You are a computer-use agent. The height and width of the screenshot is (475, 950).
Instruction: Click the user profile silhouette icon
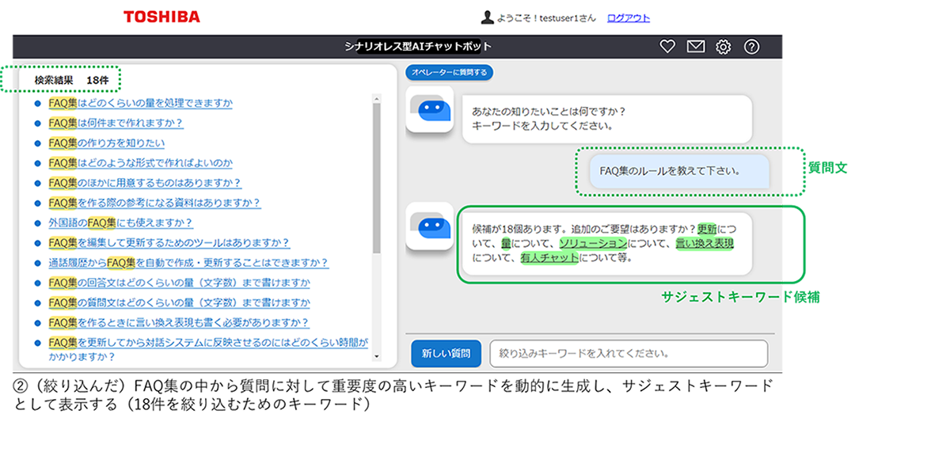[488, 17]
